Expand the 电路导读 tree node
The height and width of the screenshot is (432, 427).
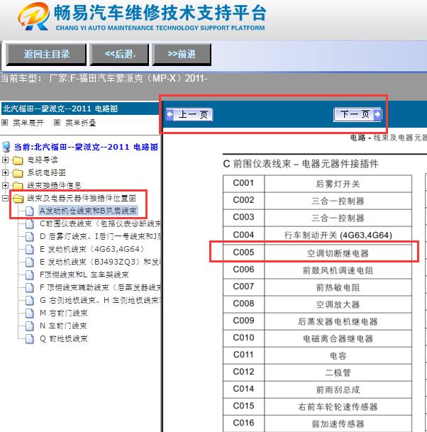pyautogui.click(x=5, y=160)
